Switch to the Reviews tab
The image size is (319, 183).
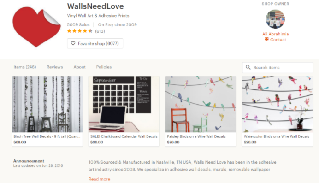coord(55,67)
